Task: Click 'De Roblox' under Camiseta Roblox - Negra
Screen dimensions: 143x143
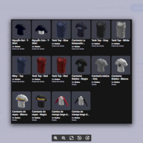Action: click(76, 82)
